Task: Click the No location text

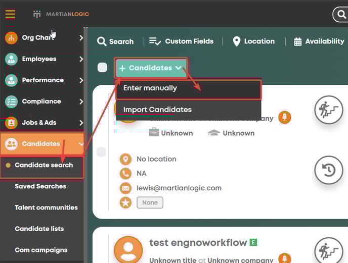Action: pyautogui.click(x=156, y=159)
